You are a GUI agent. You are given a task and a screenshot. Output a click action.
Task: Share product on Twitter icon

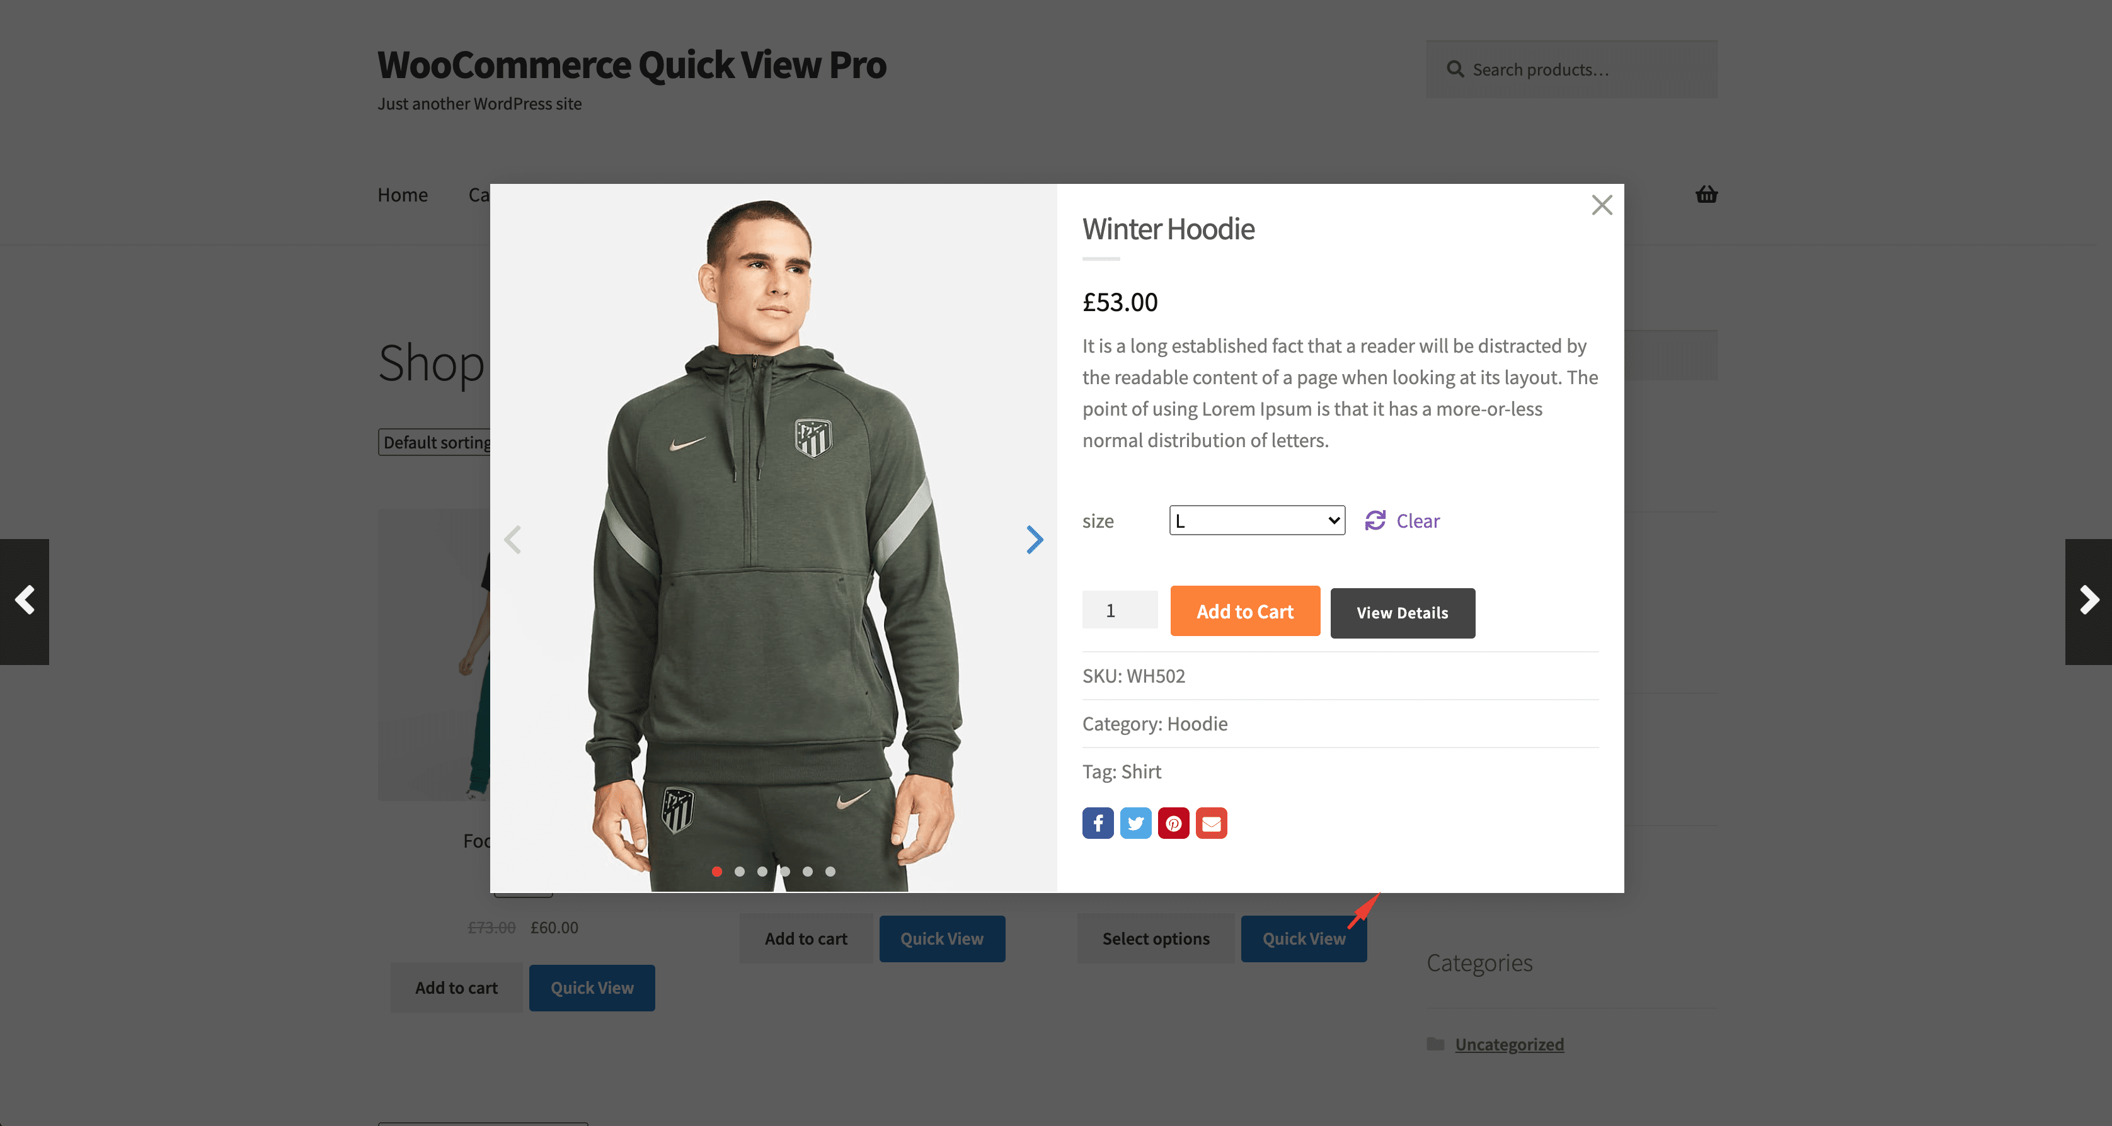(x=1135, y=823)
